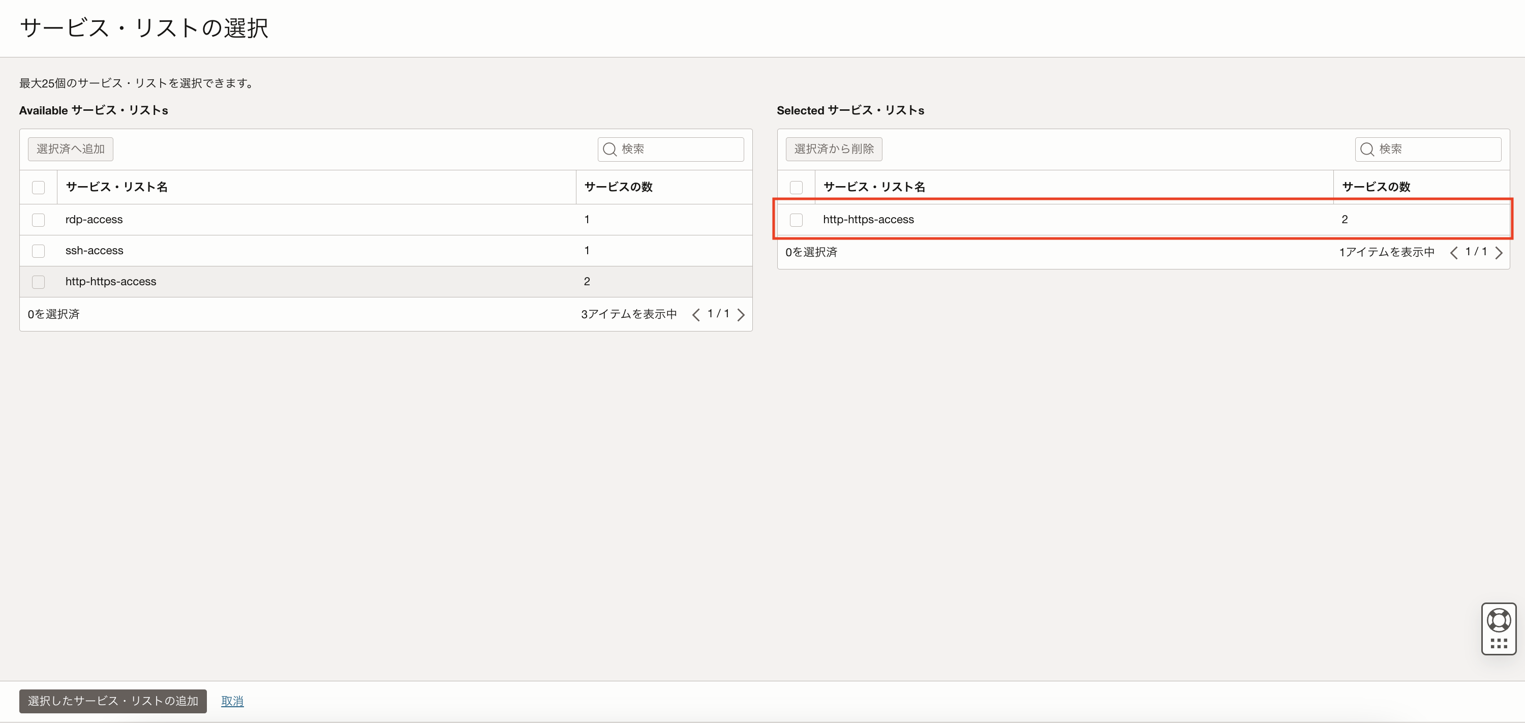The height and width of the screenshot is (723, 1525).
Task: Click 選択したサービス・リストの追加 button
Action: click(x=112, y=701)
